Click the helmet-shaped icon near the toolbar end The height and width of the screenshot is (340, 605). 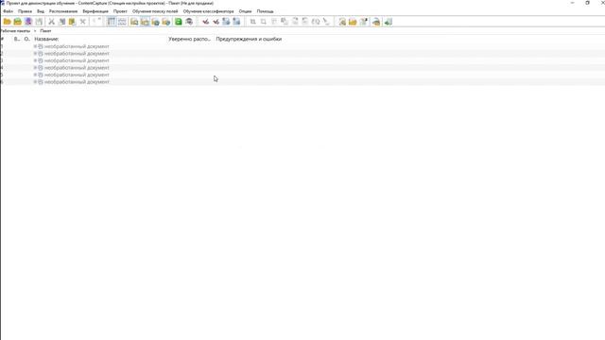376,22
